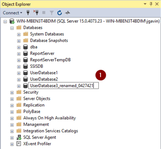This screenshot has height=149, width=161.
Task: Click the System Databases folder icon
Action: [26, 34]
